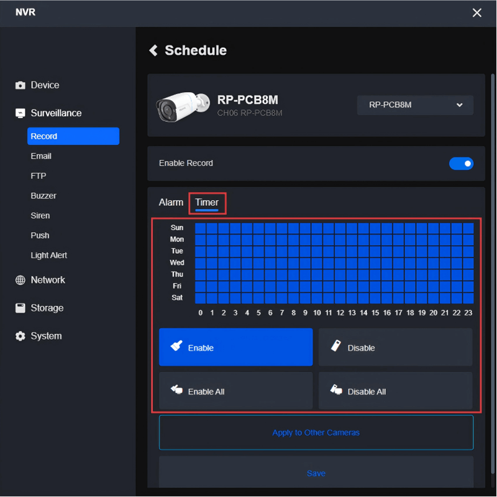Toggle the Thursday hour 18 schedule cell

click(x=410, y=275)
